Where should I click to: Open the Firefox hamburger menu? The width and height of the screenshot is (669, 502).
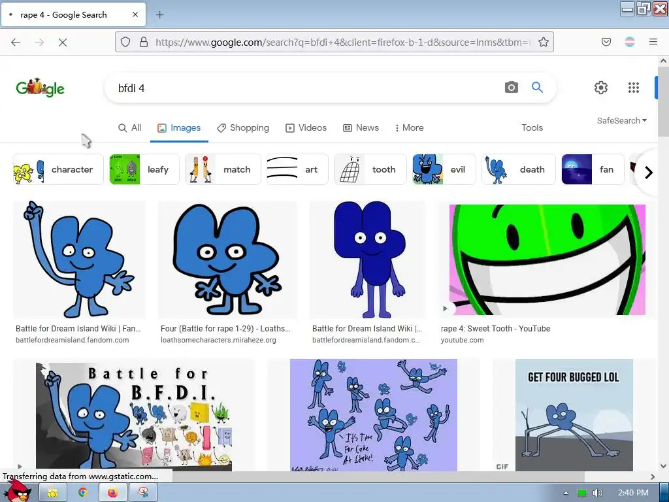pyautogui.click(x=653, y=42)
